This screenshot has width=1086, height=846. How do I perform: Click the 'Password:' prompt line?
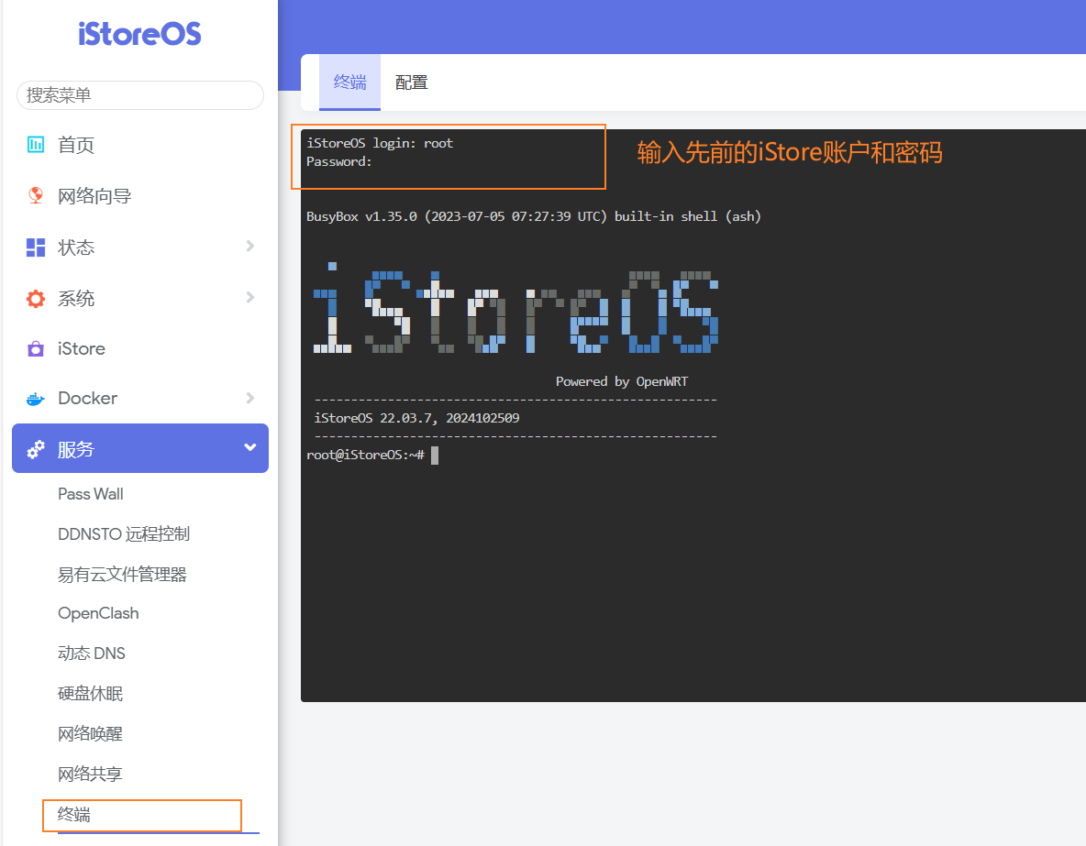pyautogui.click(x=339, y=161)
